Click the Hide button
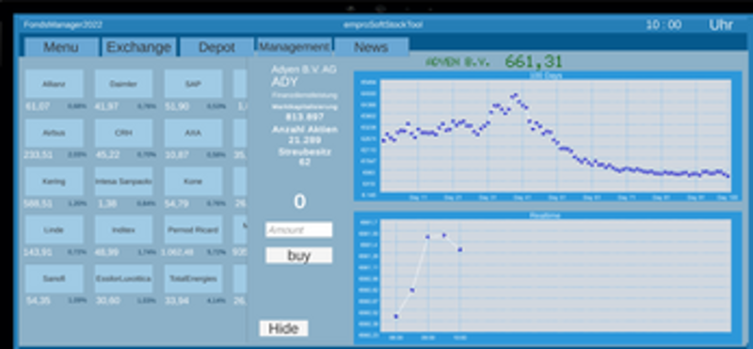Screen dimensions: 753x349 click(x=284, y=328)
